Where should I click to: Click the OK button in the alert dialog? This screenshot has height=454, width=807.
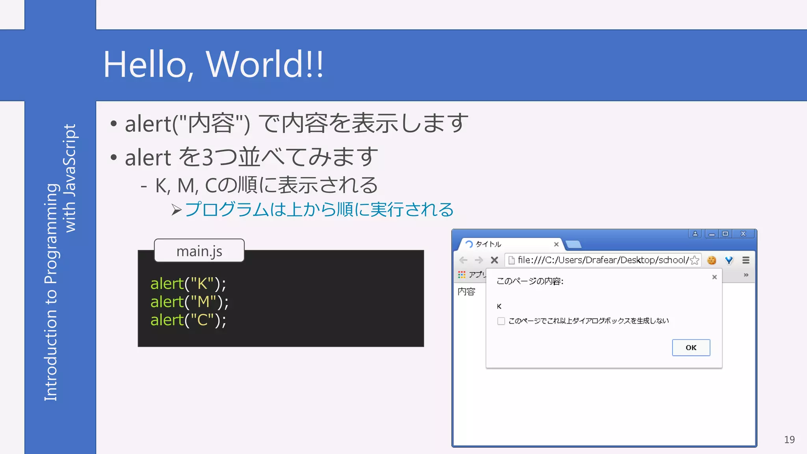tap(691, 348)
